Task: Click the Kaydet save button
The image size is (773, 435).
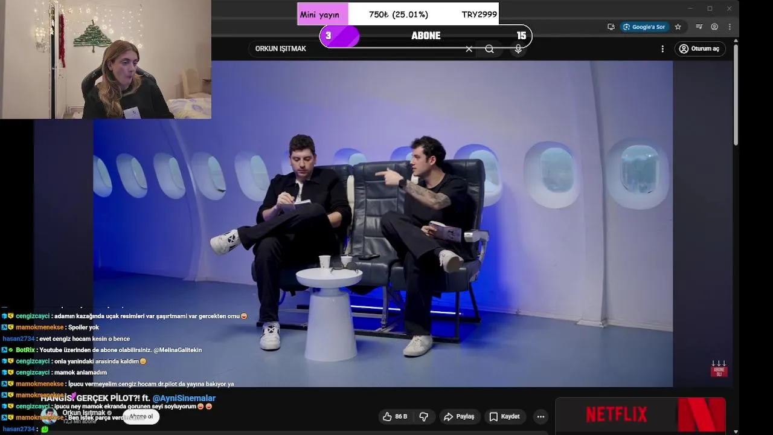Action: 504,416
